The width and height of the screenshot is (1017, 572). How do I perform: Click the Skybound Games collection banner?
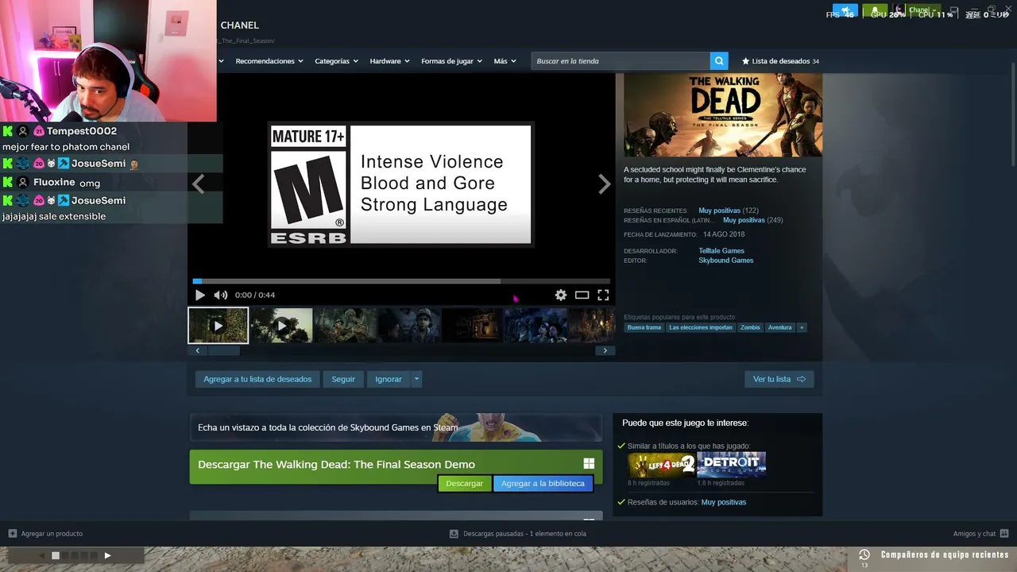(x=396, y=427)
